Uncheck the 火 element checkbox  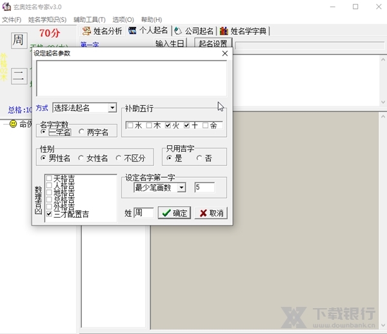168,125
